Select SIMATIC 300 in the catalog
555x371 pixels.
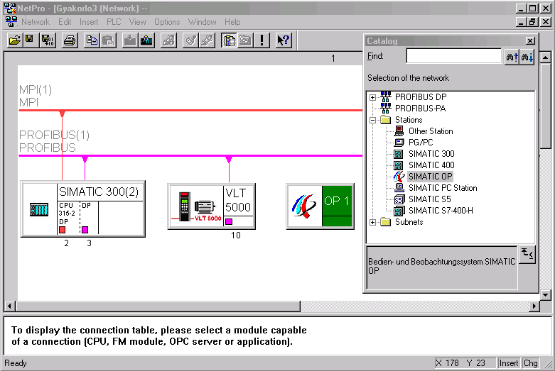click(431, 154)
